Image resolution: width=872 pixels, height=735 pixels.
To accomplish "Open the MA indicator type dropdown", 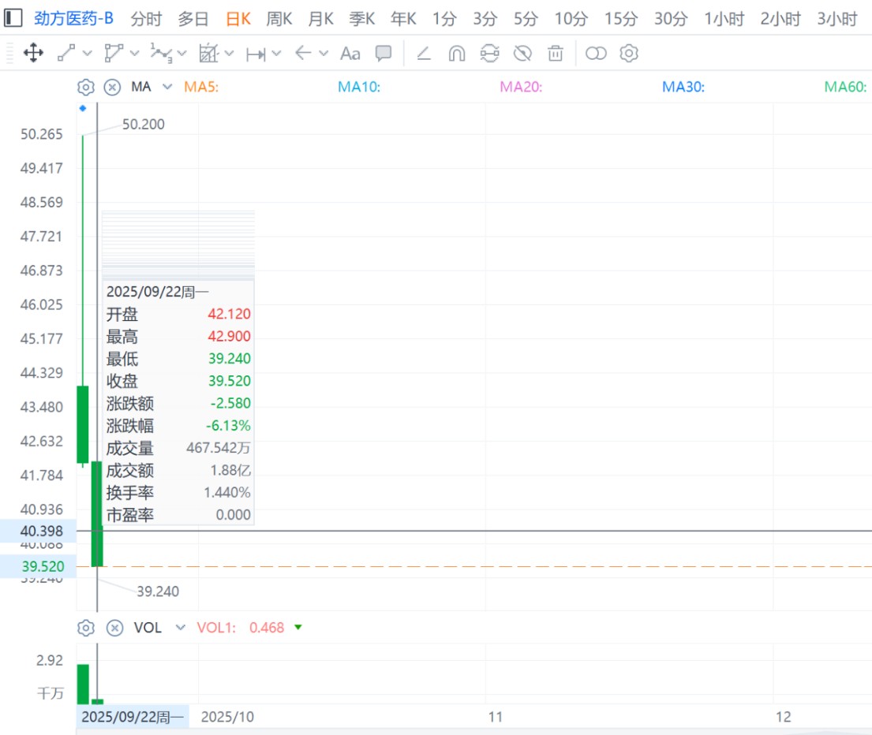I will tap(167, 87).
